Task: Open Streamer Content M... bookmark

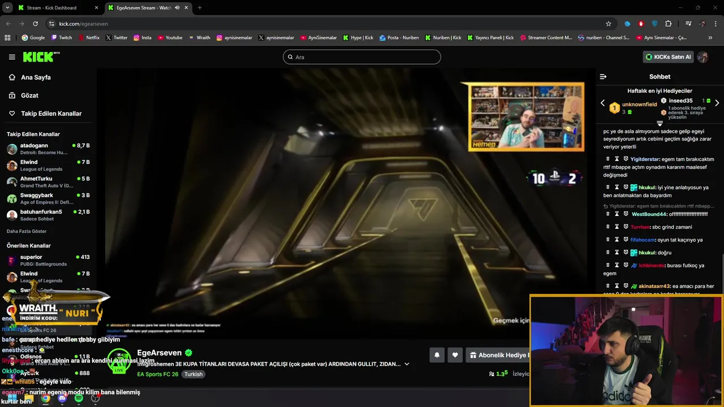Action: click(x=546, y=38)
